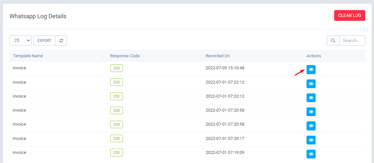Viewport: 374px width, 163px height.
Task: Click the Whatsapp Log Details heading
Action: tap(38, 16)
